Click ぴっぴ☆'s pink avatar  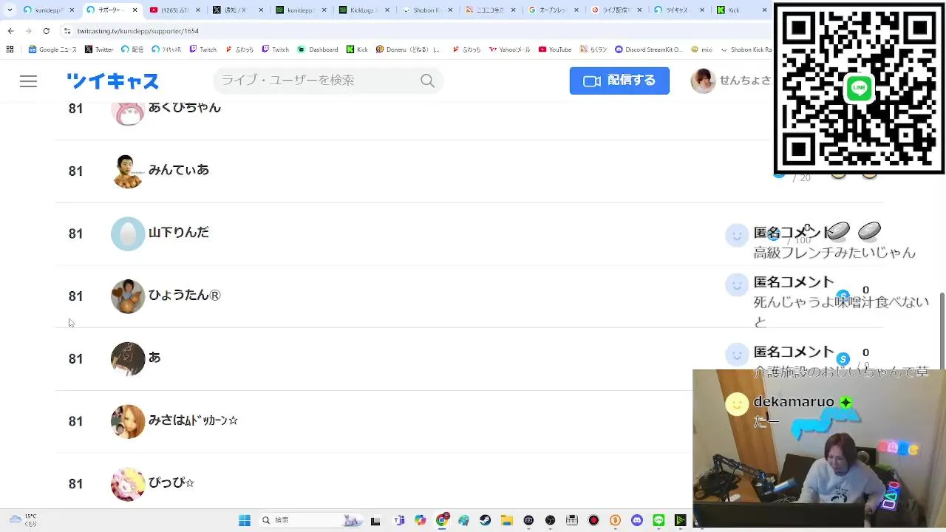[128, 484]
